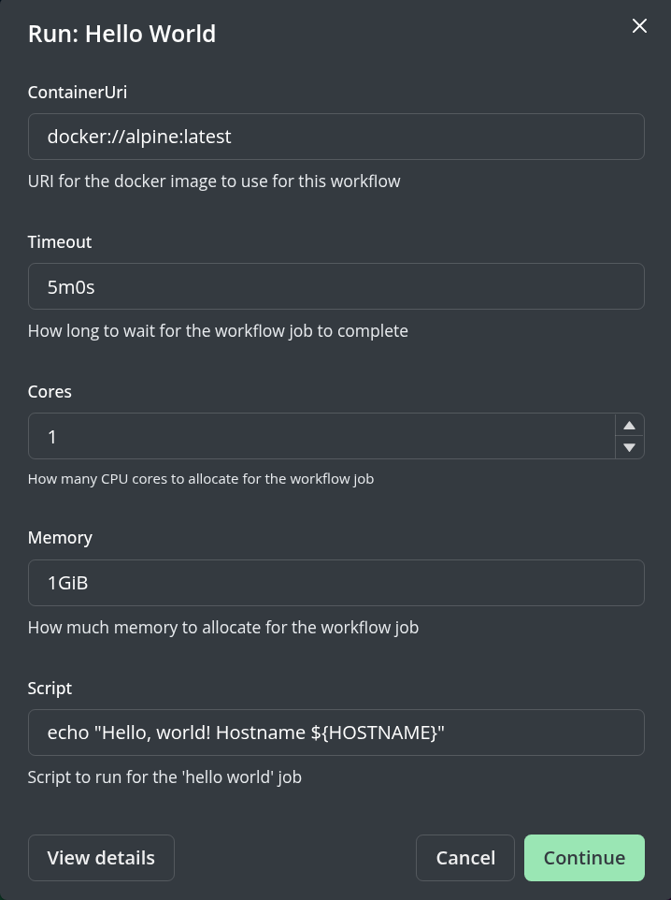Click the dialog title Run: Hello World
The image size is (671, 900).
tap(121, 33)
